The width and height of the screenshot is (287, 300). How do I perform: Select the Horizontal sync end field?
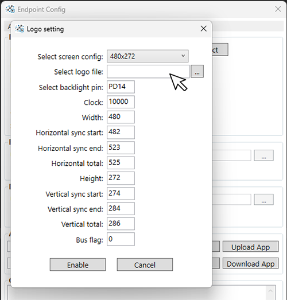(121, 147)
